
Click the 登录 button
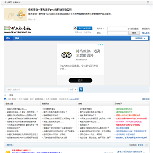pos(134,33)
